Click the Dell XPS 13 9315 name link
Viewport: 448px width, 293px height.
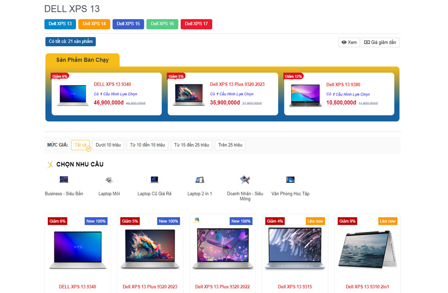coord(295,287)
